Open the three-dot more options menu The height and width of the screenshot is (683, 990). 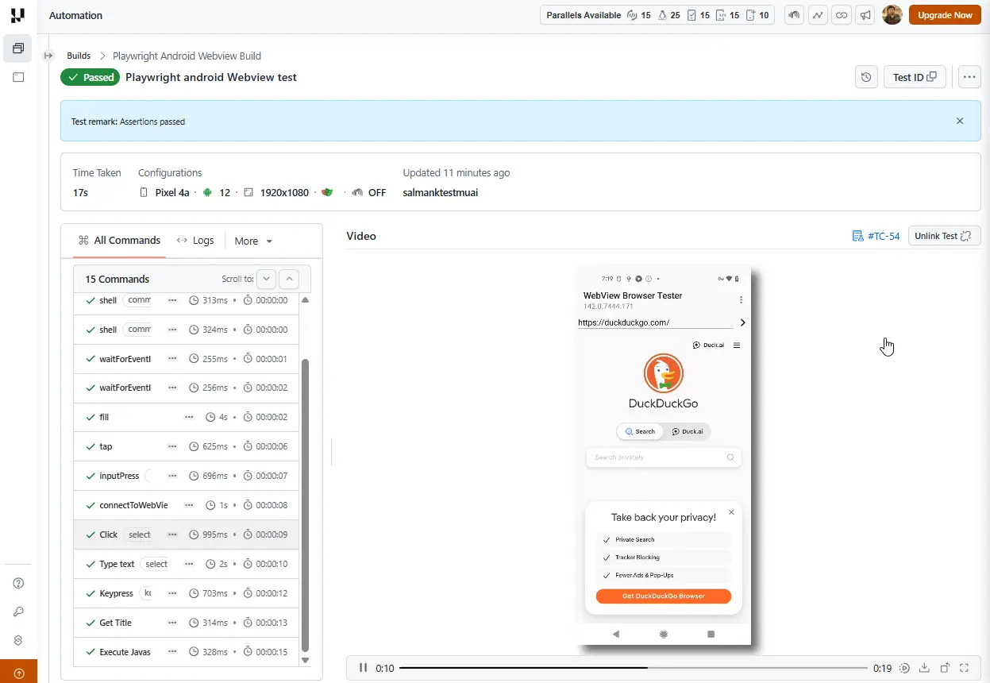(969, 77)
